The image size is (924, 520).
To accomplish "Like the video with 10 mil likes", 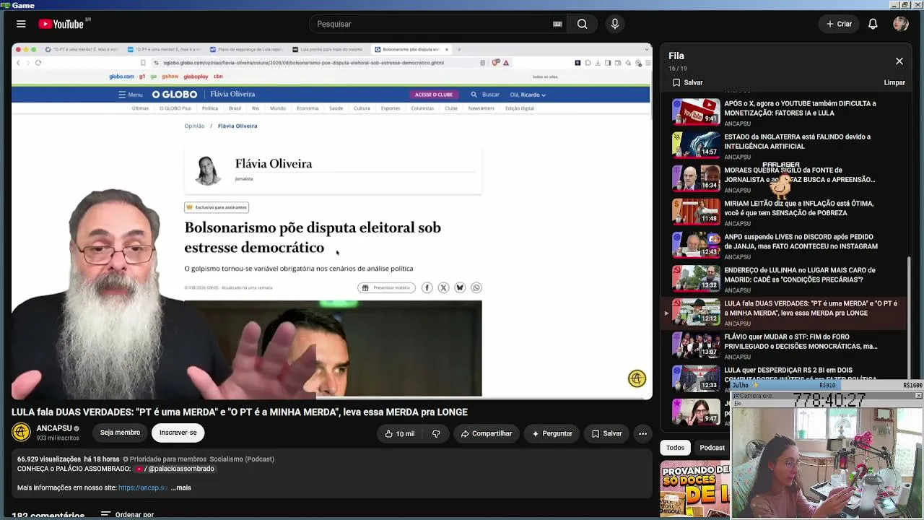I will [x=399, y=433].
